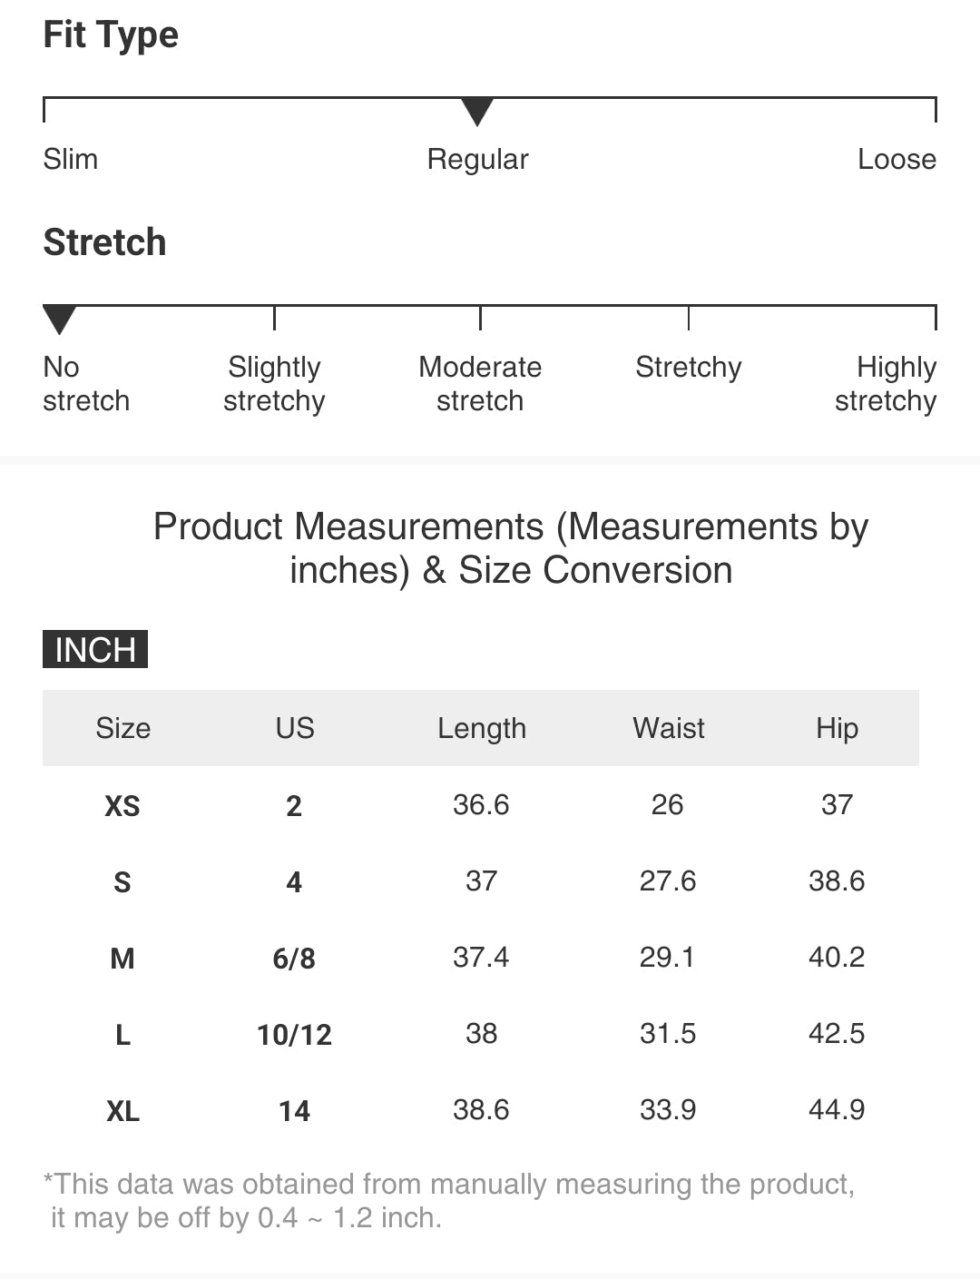Click the 10/12 US size cell

coord(295,1034)
